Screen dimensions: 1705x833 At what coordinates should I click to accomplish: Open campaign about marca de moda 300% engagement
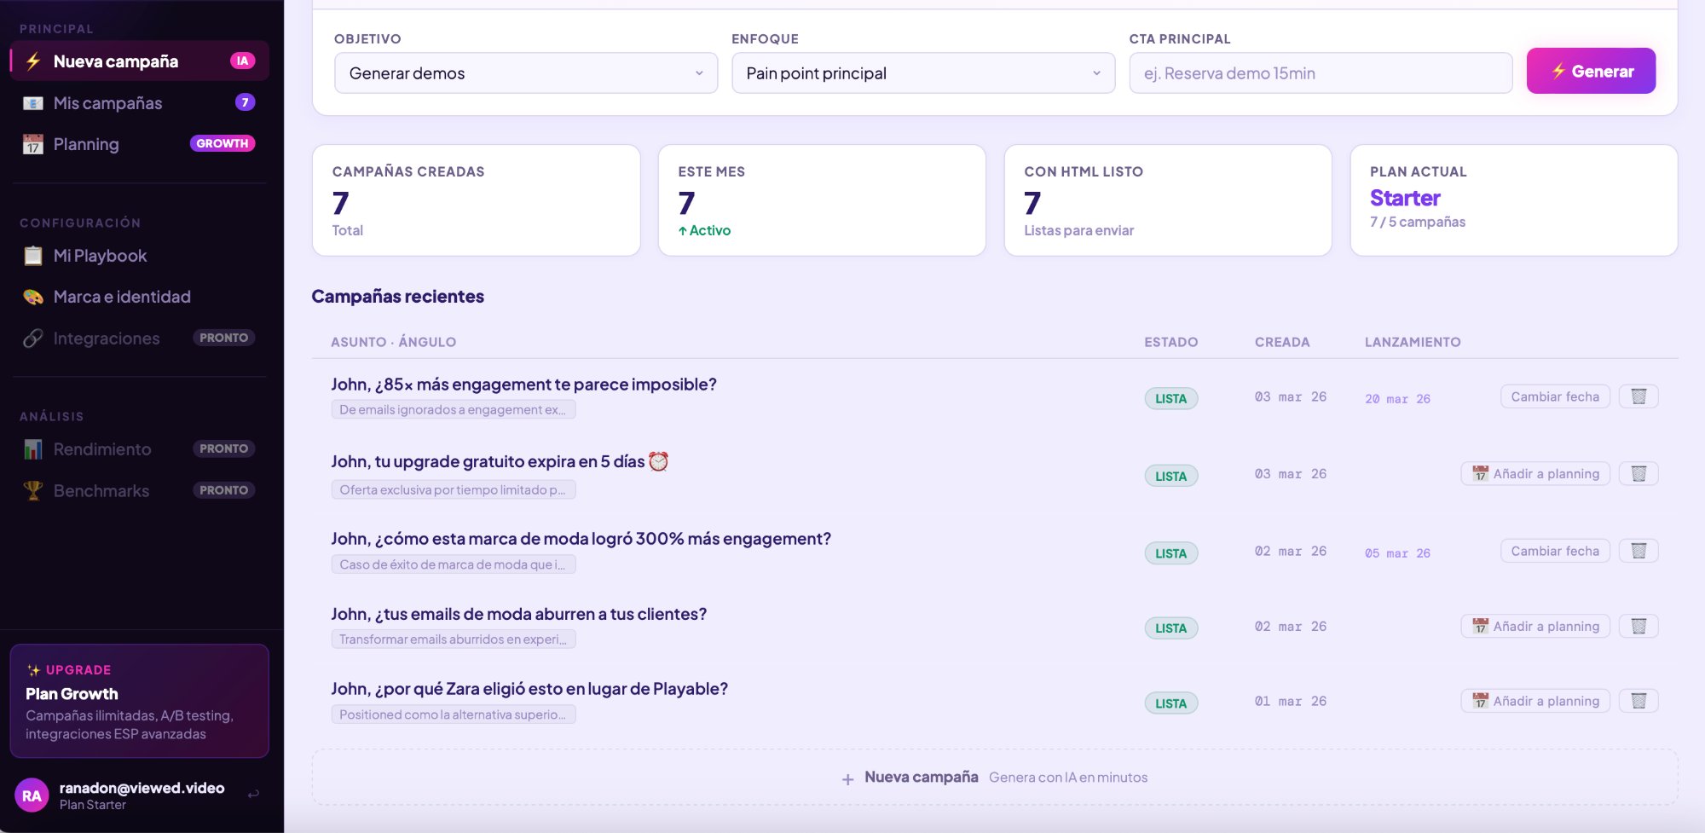pyautogui.click(x=581, y=539)
